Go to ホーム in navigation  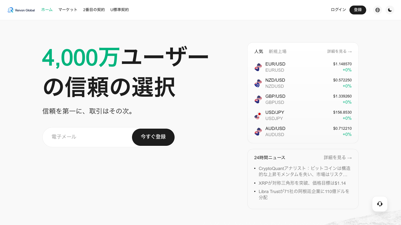click(x=47, y=10)
